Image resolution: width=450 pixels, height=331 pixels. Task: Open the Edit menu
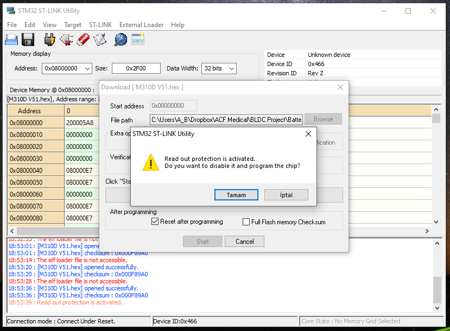click(x=30, y=25)
